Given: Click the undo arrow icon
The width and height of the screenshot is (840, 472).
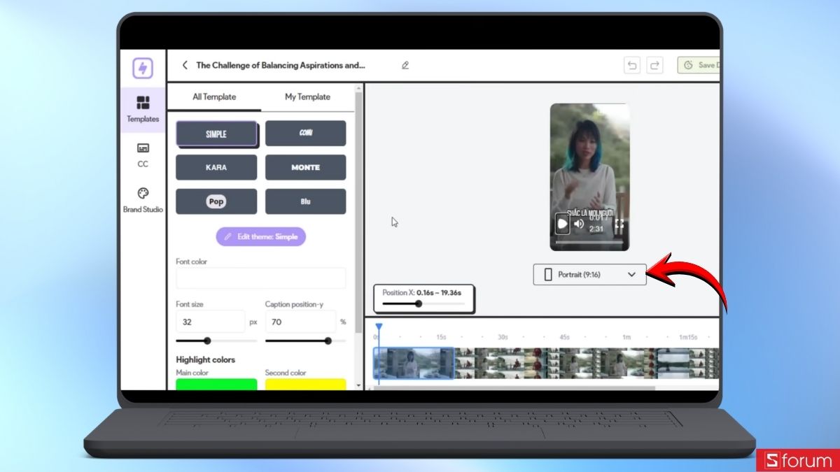Looking at the screenshot, I should [631, 64].
